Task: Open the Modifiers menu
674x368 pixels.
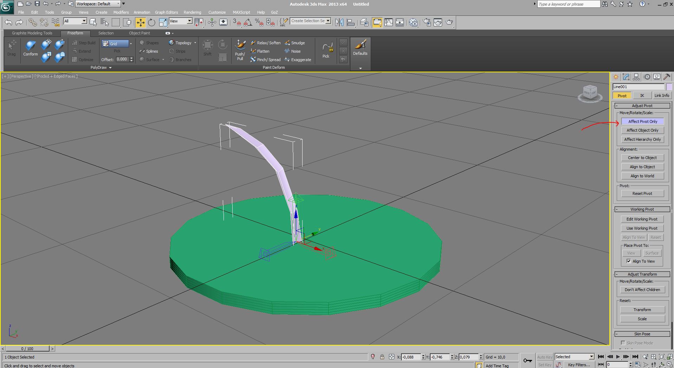Action: pyautogui.click(x=121, y=12)
